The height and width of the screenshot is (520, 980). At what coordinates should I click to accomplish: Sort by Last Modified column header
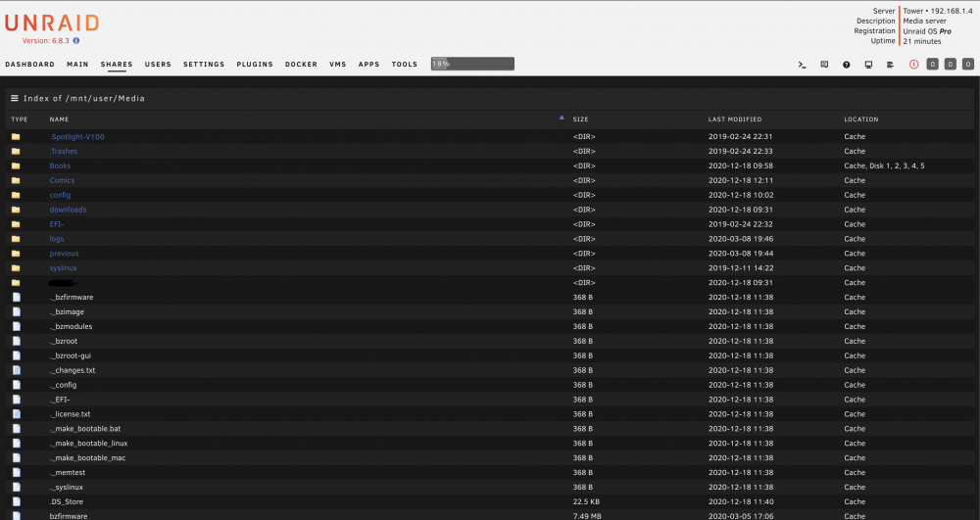tap(735, 119)
